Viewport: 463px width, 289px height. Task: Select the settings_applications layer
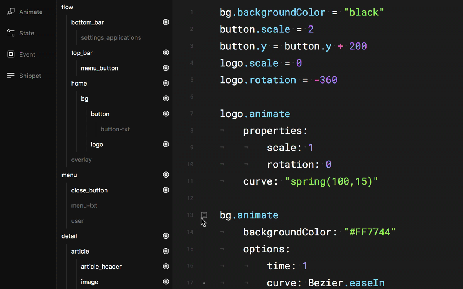[111, 38]
